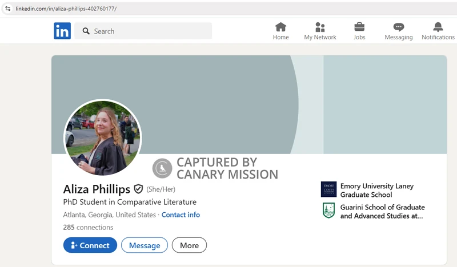Open My Network page
The width and height of the screenshot is (457, 267).
point(320,31)
